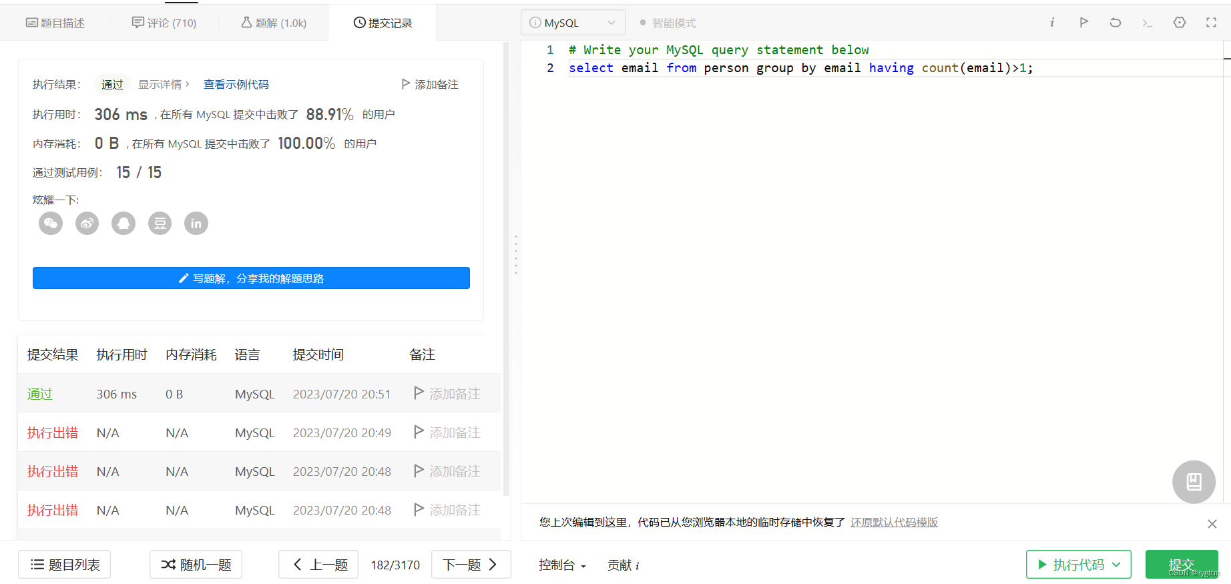The width and height of the screenshot is (1231, 584).
Task: Open the terminal prompt icon
Action: click(1147, 23)
